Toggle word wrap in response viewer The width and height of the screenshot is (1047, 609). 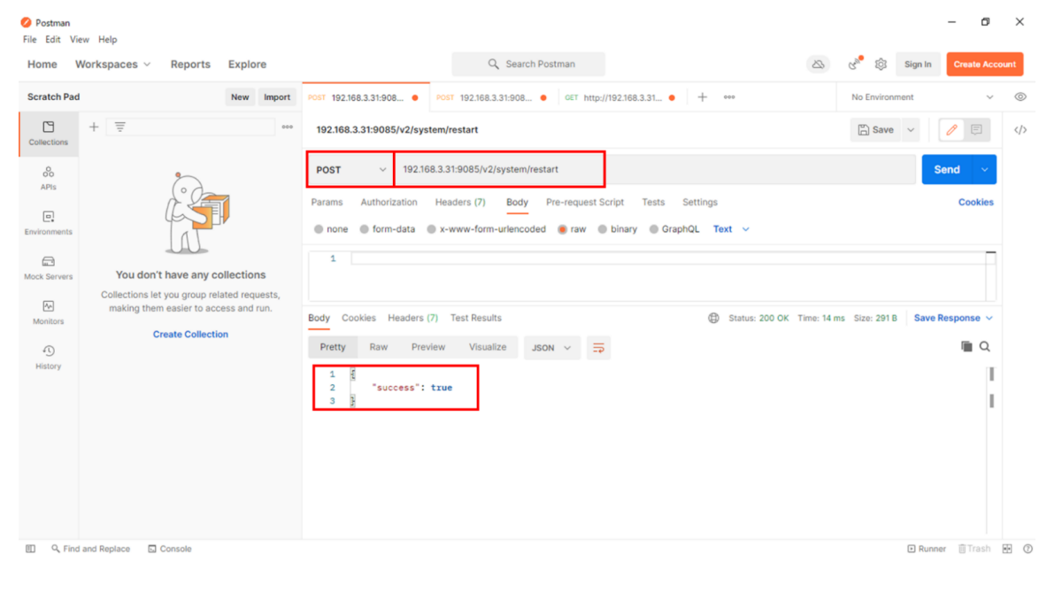pyautogui.click(x=598, y=348)
